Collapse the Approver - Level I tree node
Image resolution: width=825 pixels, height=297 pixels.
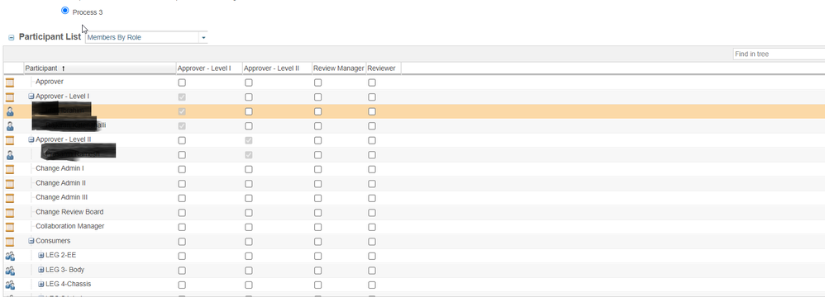[31, 97]
